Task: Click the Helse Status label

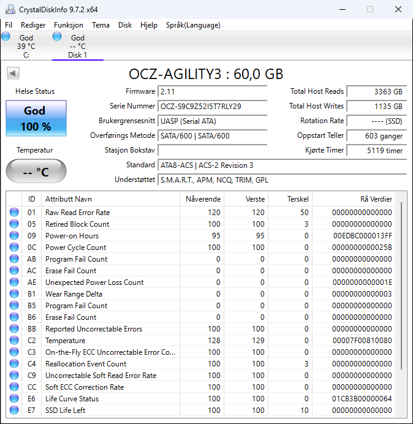Action: 35,91
